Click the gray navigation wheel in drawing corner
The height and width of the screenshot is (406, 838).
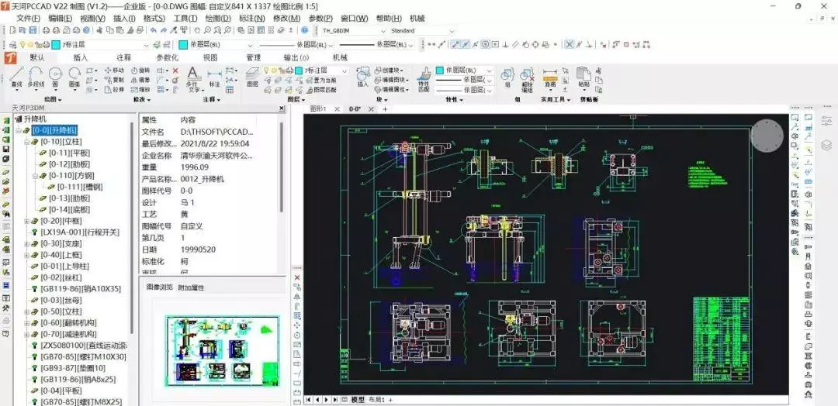[x=767, y=136]
